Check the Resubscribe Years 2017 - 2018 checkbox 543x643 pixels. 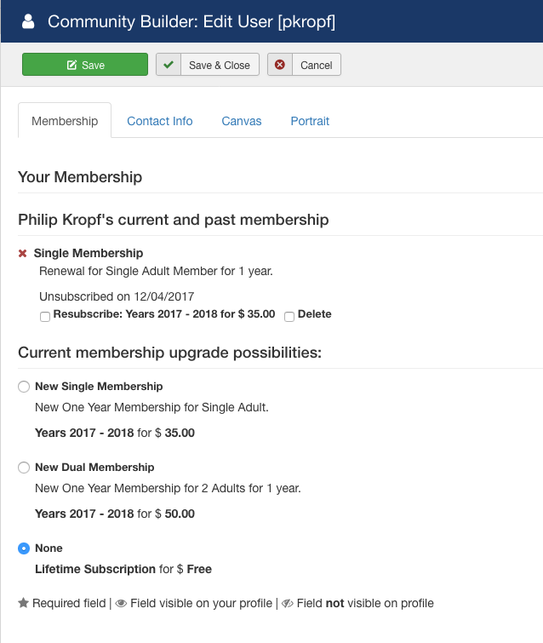point(45,317)
